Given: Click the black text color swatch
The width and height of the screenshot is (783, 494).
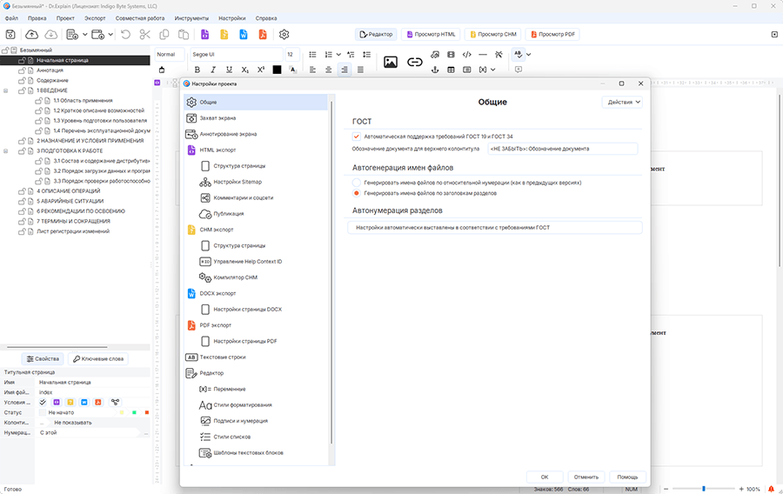Looking at the screenshot, I should [277, 70].
